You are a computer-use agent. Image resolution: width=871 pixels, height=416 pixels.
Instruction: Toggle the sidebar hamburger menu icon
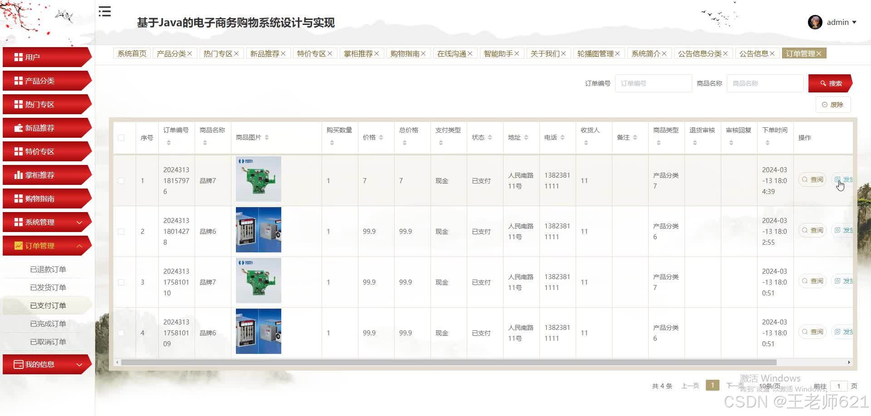105,11
